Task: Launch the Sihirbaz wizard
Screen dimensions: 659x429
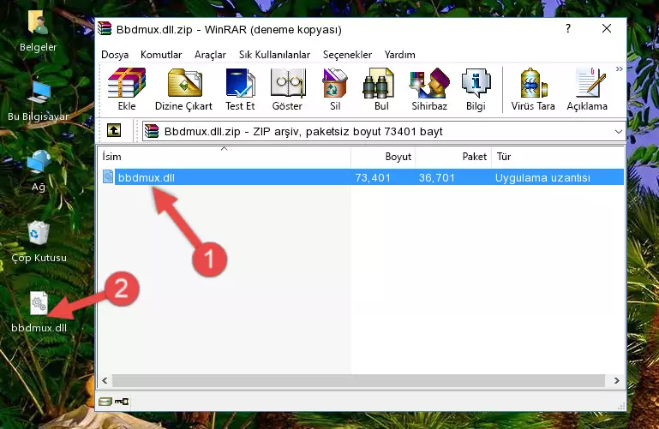Action: [429, 89]
